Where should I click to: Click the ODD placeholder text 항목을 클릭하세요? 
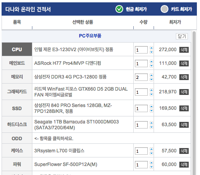54,138
